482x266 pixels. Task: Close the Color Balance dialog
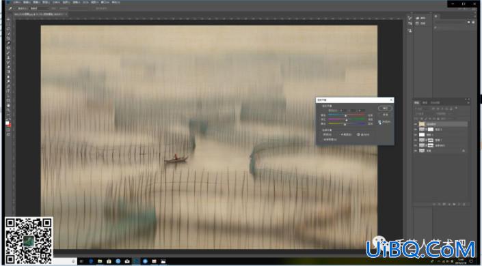(391, 100)
